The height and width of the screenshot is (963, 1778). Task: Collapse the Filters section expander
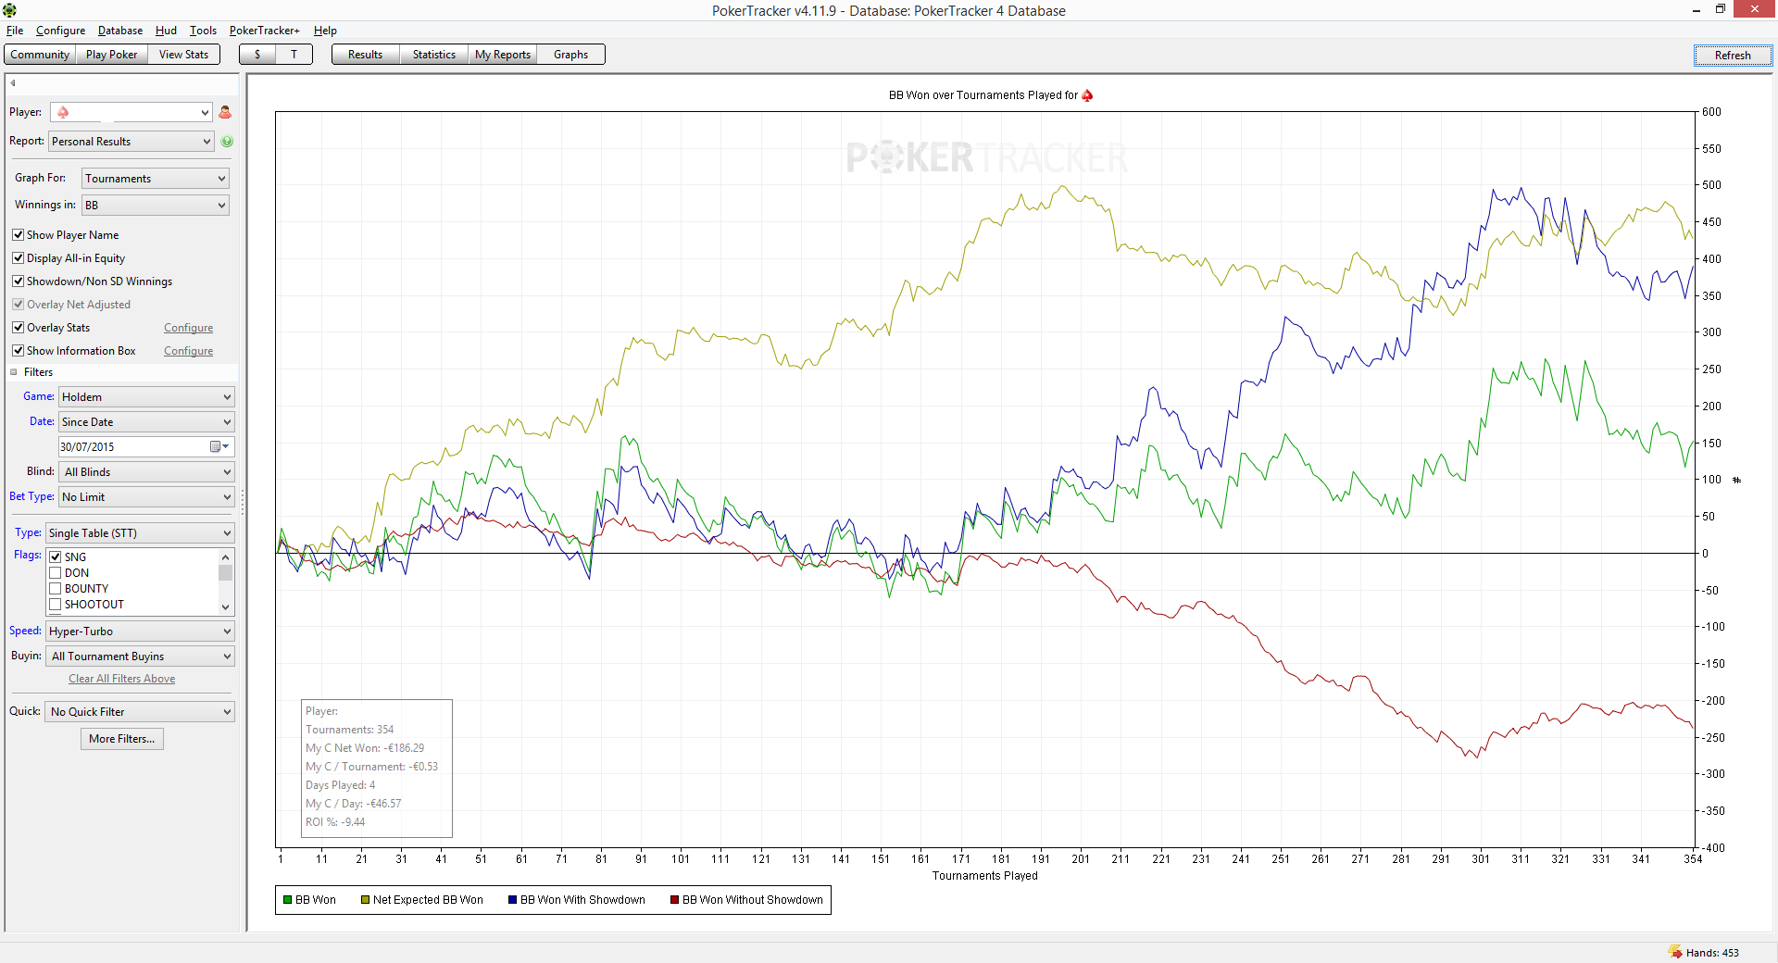[14, 372]
